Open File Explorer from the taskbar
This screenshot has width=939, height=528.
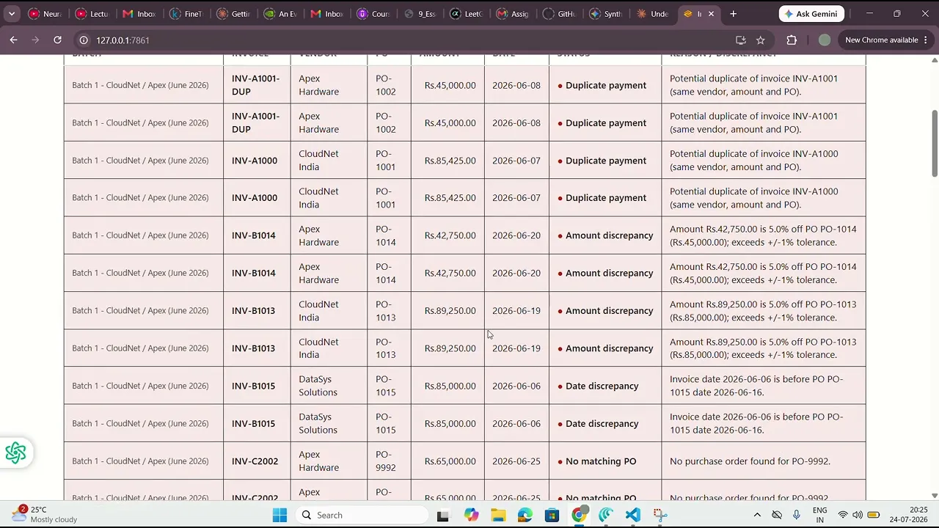coord(497,516)
